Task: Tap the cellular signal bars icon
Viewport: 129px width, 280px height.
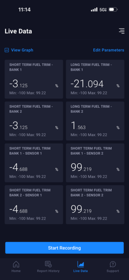Action: 94,9
